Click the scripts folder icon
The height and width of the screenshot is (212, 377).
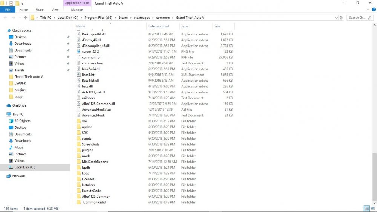pyautogui.click(x=78, y=139)
